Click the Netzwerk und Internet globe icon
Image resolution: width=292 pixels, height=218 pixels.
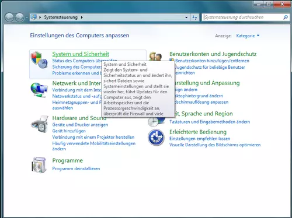tap(39, 90)
